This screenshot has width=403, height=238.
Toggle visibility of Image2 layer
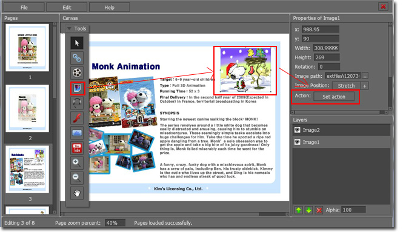298,130
